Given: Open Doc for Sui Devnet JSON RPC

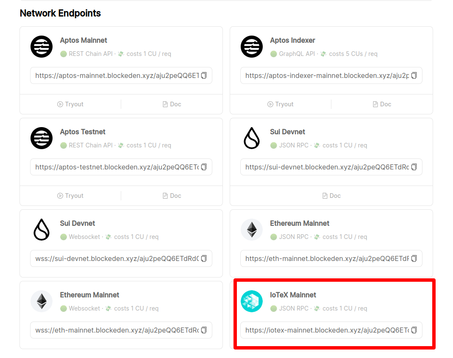Looking at the screenshot, I should click(331, 196).
